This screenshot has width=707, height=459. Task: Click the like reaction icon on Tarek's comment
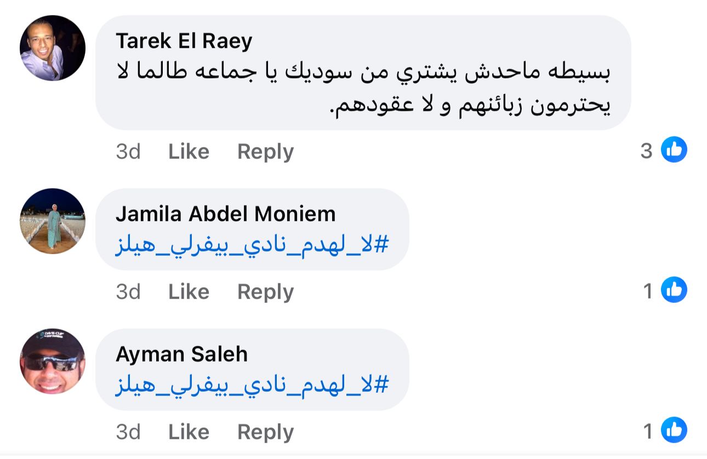coord(674,150)
